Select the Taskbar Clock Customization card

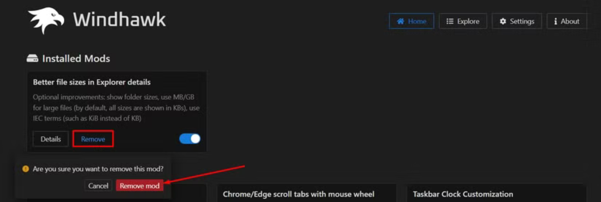(496, 193)
